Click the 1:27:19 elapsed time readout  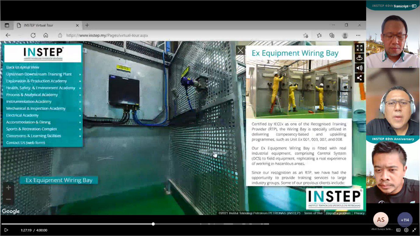point(26,230)
